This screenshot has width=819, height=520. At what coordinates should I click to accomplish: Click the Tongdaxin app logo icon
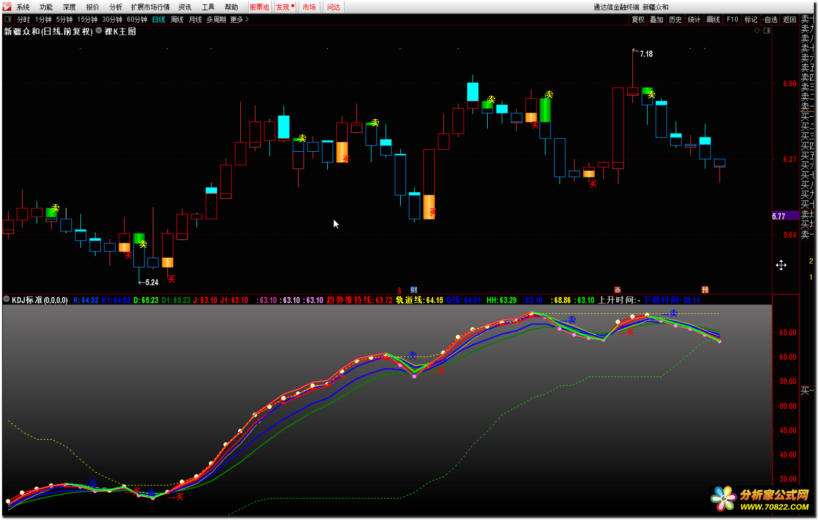[7, 7]
